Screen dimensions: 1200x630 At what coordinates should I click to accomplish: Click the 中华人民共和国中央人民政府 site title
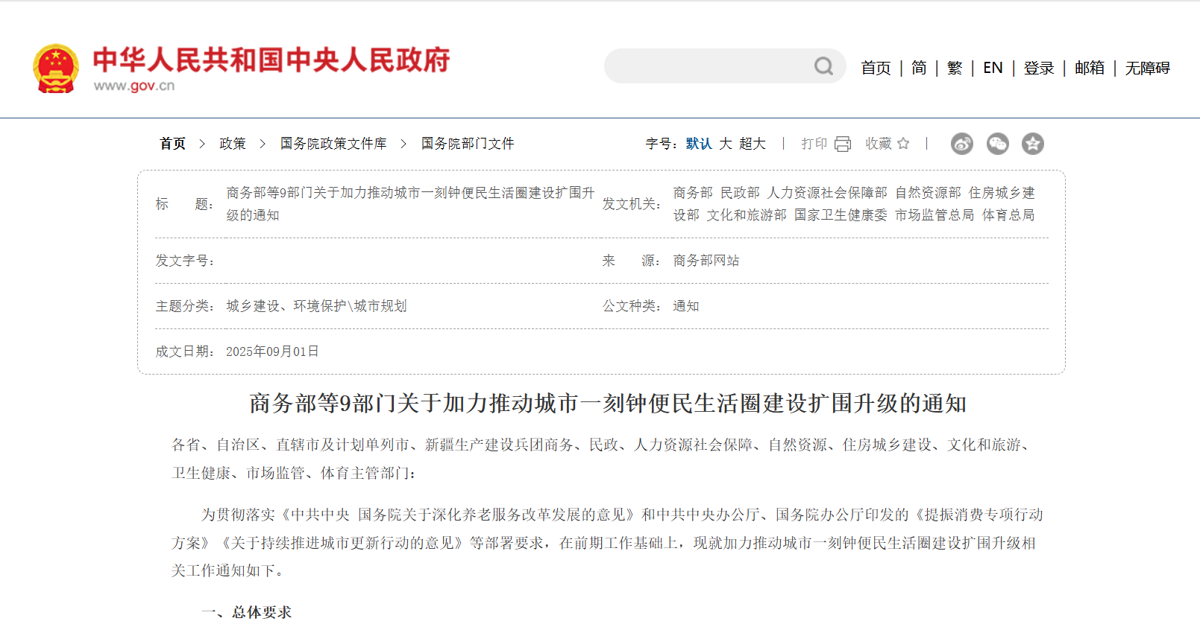271,60
